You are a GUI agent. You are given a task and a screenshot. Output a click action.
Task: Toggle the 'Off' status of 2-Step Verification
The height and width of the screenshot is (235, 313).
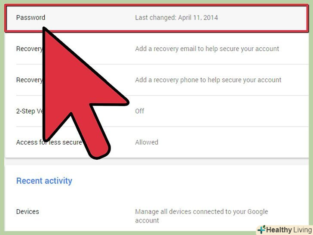(x=140, y=111)
